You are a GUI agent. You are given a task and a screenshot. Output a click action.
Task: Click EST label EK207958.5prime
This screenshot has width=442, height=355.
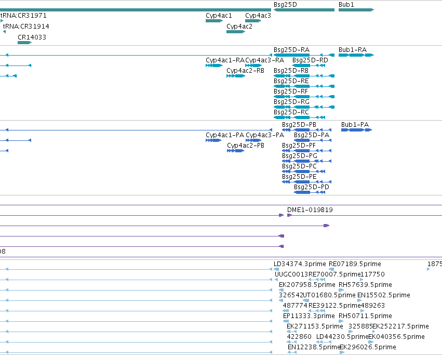[307, 285]
